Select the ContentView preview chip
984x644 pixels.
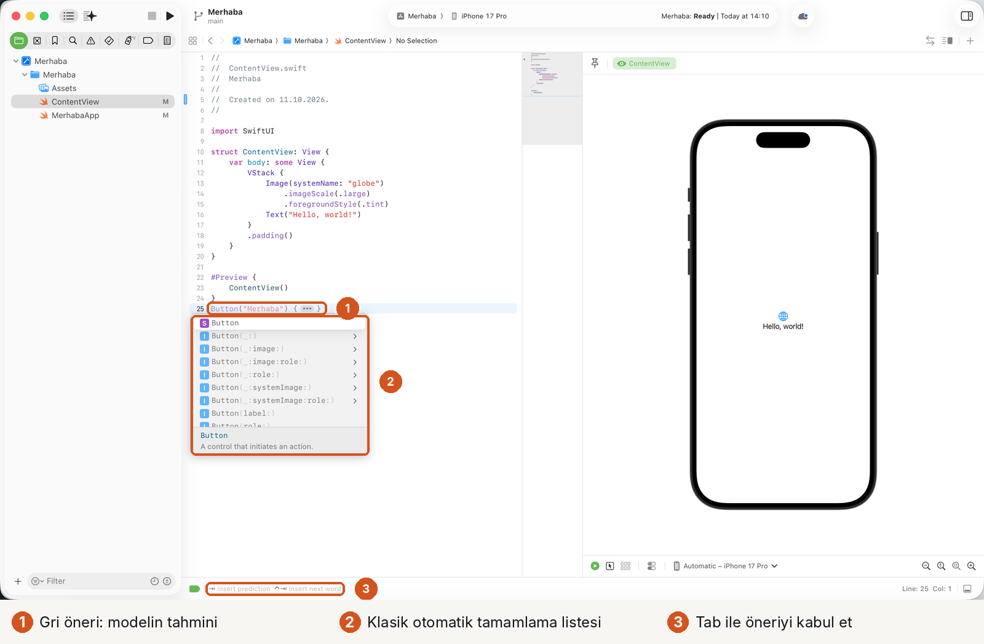click(x=644, y=63)
